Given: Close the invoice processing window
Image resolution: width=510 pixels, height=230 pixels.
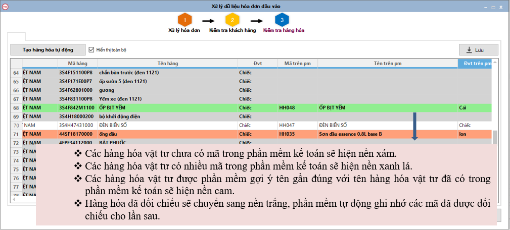Looking at the screenshot, I should coord(501,6).
